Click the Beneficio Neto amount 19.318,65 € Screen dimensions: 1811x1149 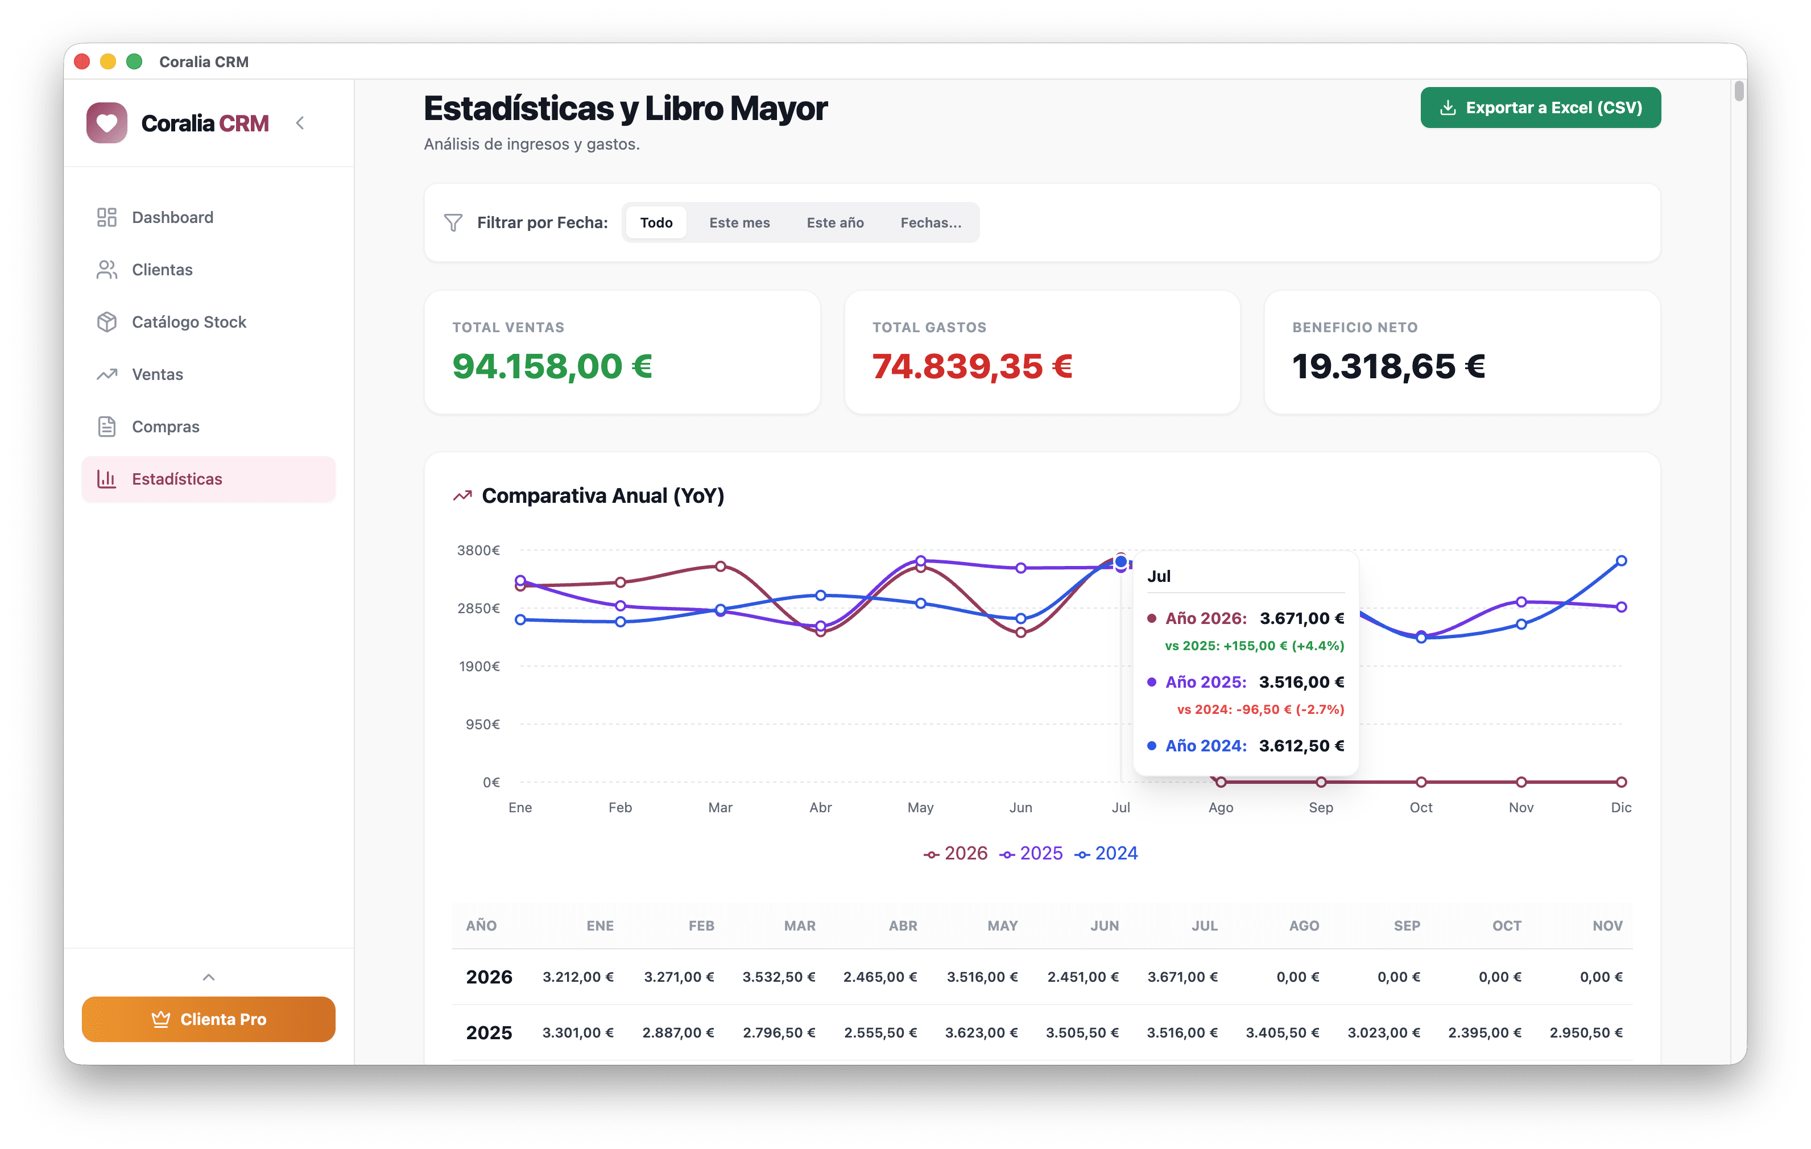(1388, 366)
